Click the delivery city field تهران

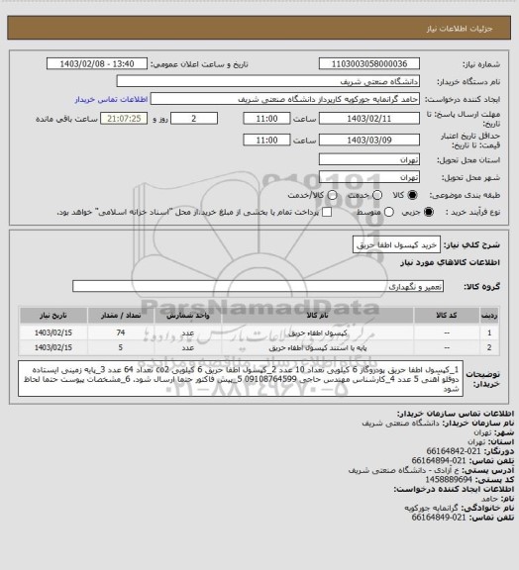click(x=369, y=177)
